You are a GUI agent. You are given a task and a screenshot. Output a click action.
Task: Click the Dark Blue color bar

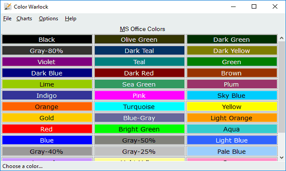(x=47, y=73)
